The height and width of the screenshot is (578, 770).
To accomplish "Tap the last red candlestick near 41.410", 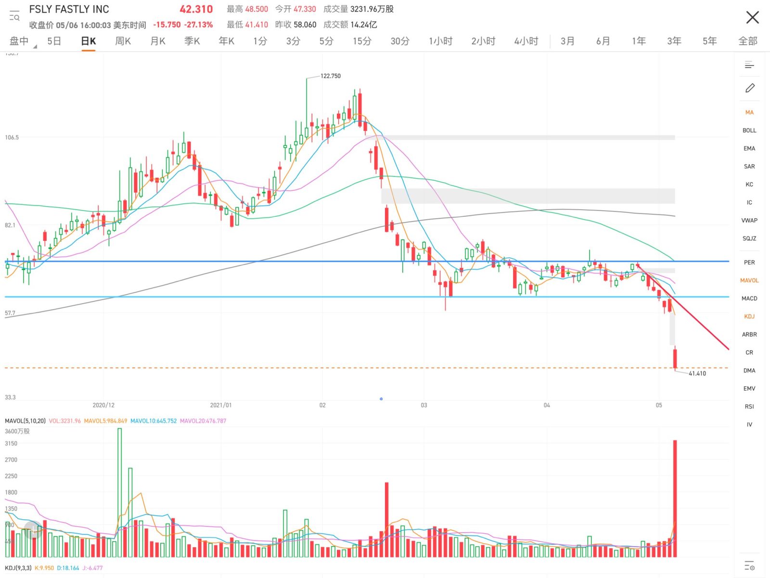I will click(675, 358).
